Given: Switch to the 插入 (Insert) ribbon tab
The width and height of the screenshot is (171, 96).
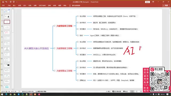Looking at the screenshot, I should point(14,5).
